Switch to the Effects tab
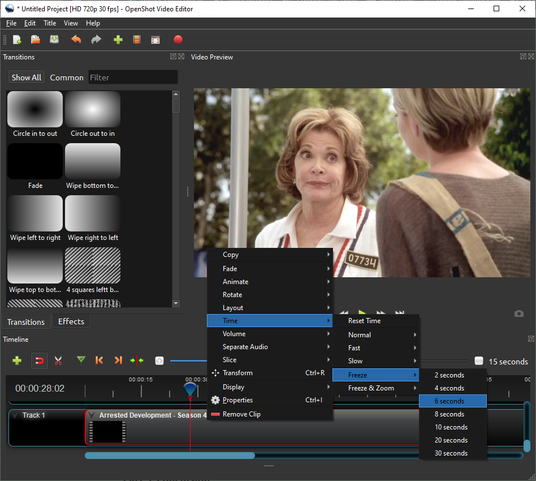The image size is (536, 481). point(71,321)
